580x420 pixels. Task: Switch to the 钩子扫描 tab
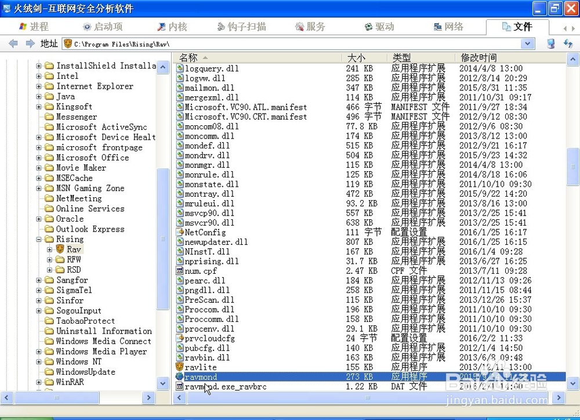tap(241, 27)
